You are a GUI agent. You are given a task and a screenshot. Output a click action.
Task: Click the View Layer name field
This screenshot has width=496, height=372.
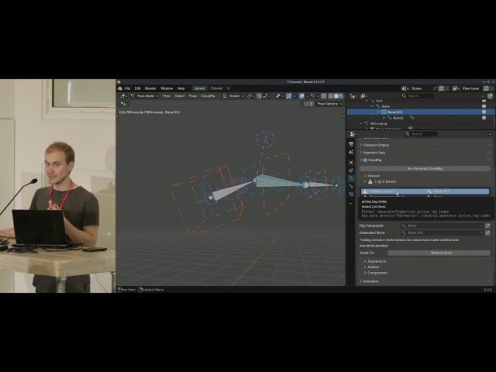pyautogui.click(x=471, y=88)
